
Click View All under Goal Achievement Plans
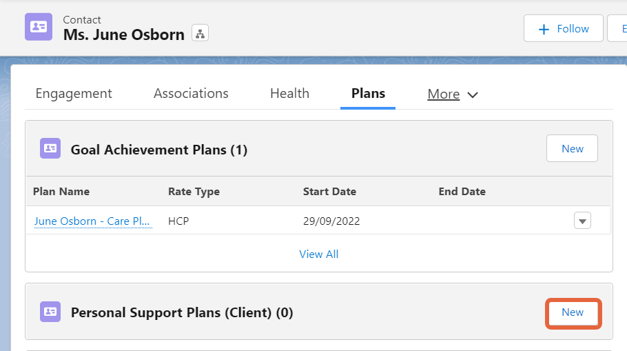click(x=319, y=254)
